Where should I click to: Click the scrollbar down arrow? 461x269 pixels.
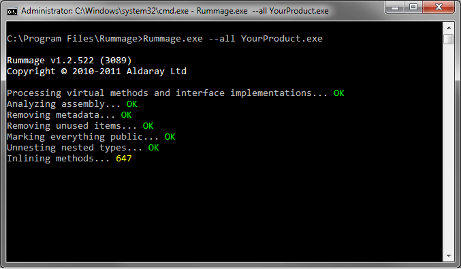tap(449, 256)
